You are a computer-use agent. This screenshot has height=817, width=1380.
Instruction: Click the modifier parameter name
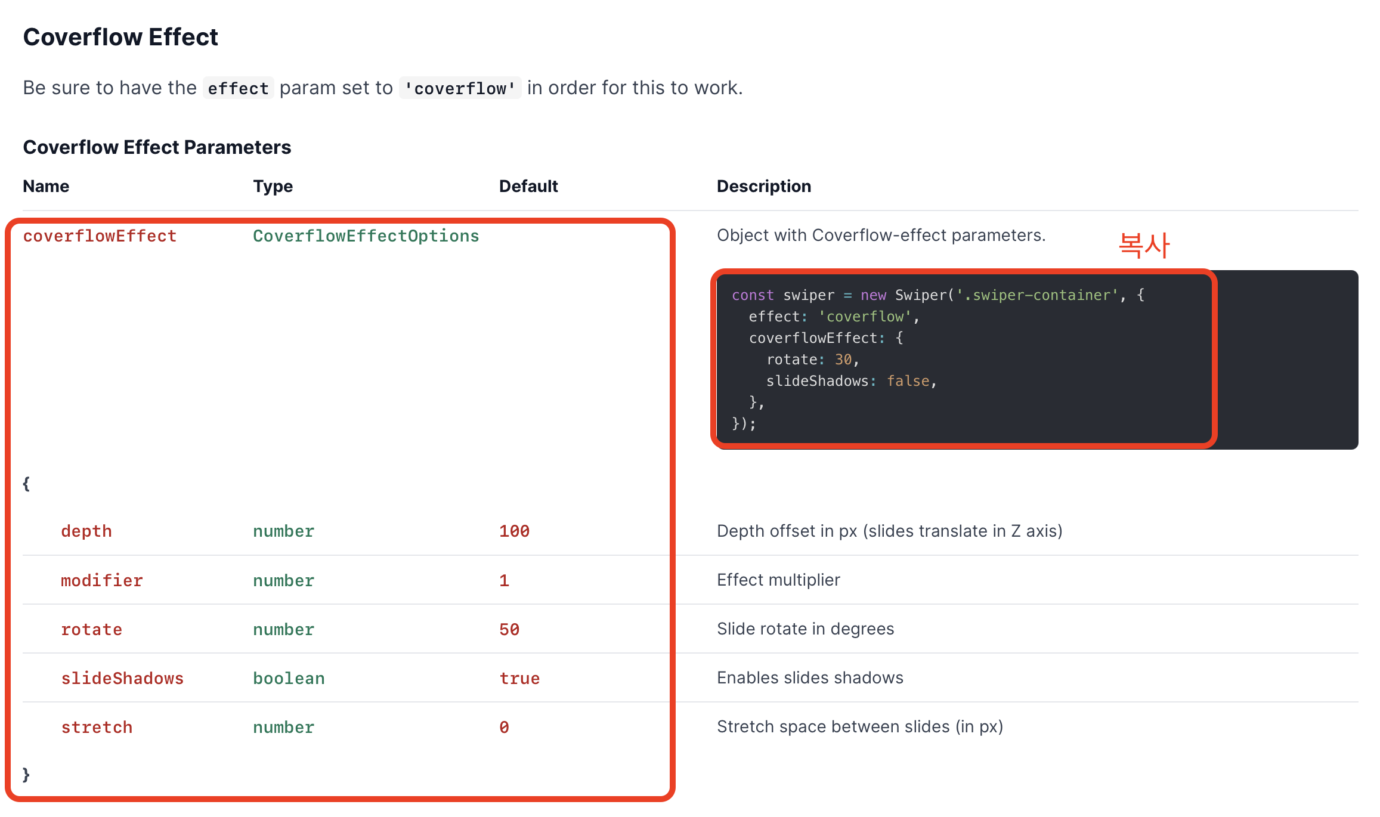click(x=101, y=581)
